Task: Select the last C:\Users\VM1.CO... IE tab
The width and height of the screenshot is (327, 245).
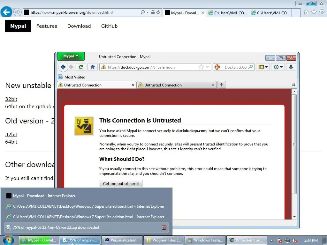Action: point(270,13)
